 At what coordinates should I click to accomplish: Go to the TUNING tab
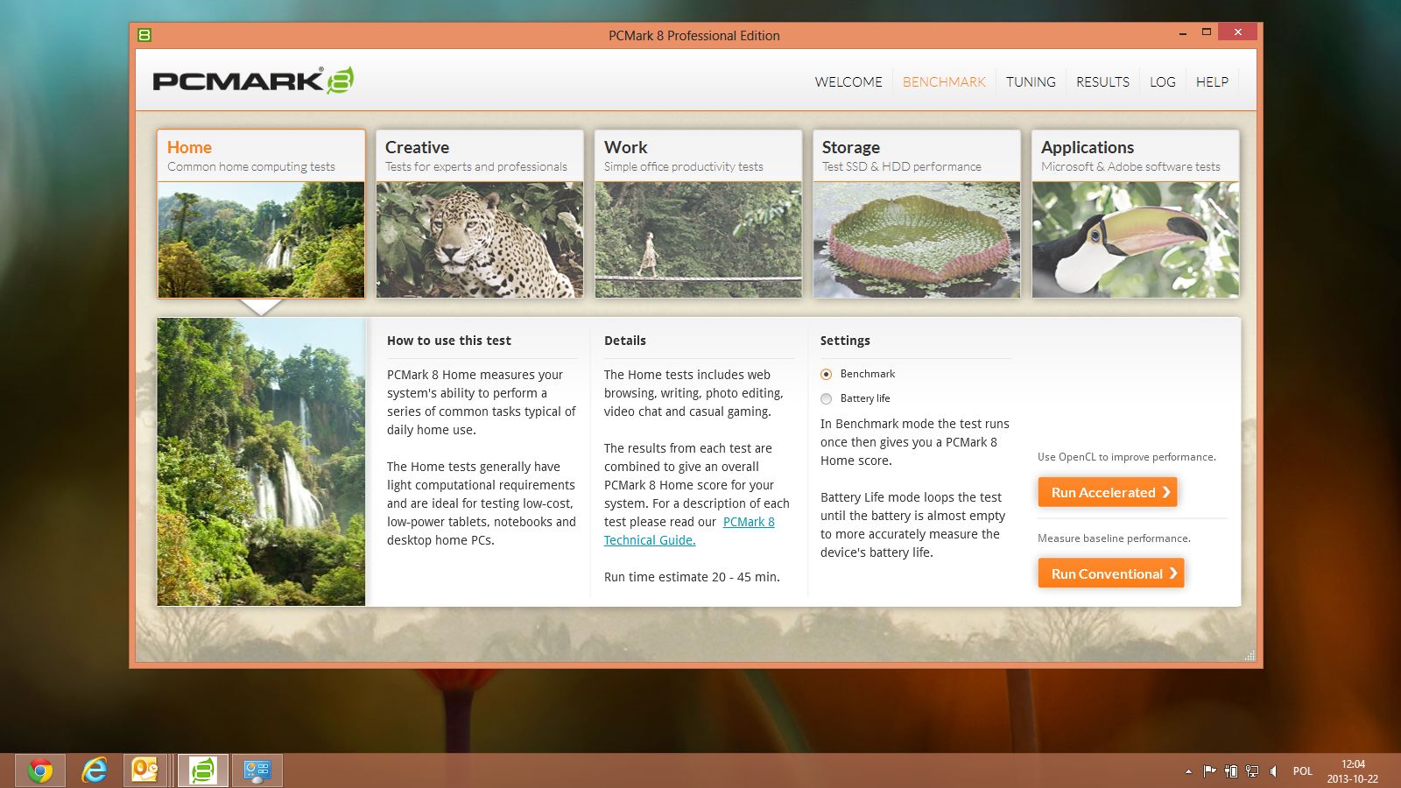(x=1031, y=81)
